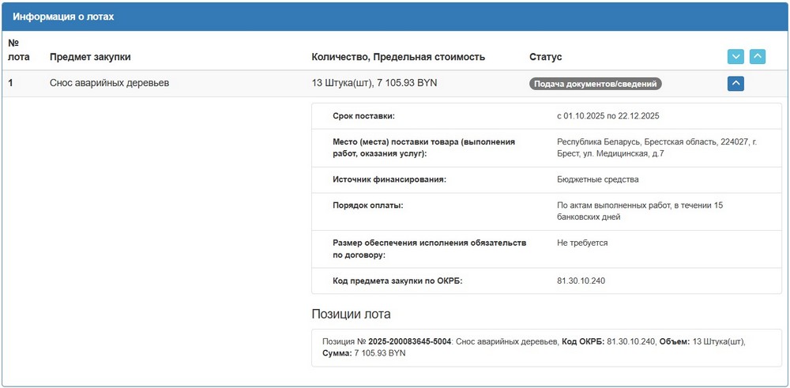Click the 'Не требуется' guarantee value
Viewport: 790px width, 388px height.
[x=582, y=243]
